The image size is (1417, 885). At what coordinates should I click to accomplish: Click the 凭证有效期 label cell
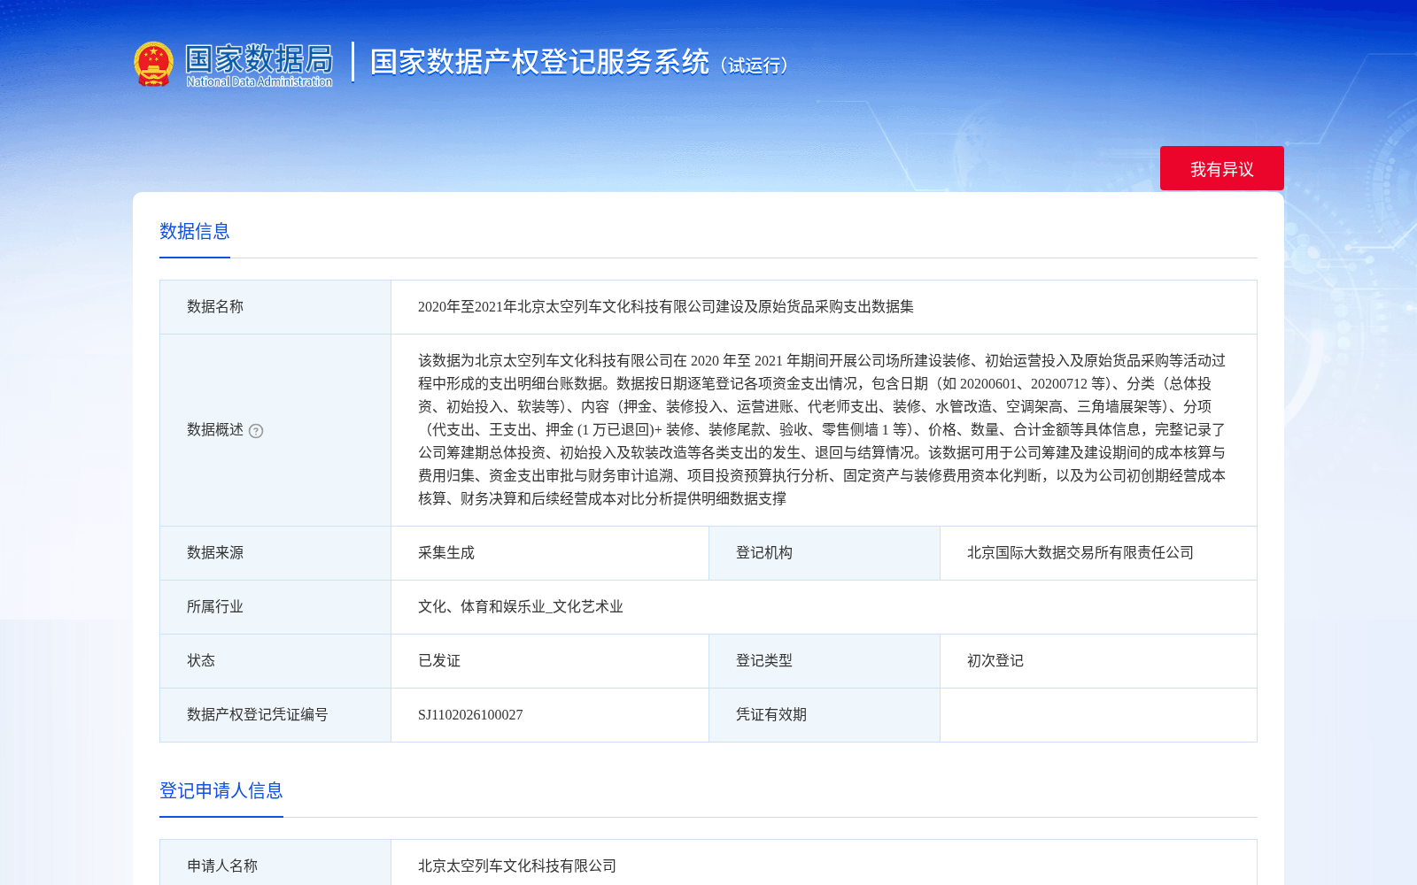[x=825, y=715]
